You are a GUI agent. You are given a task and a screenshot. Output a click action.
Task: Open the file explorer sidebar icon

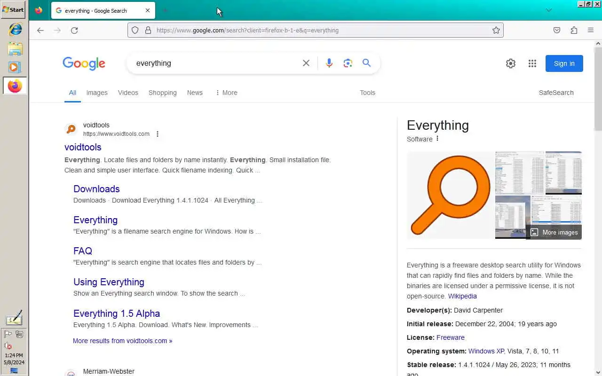click(x=15, y=48)
